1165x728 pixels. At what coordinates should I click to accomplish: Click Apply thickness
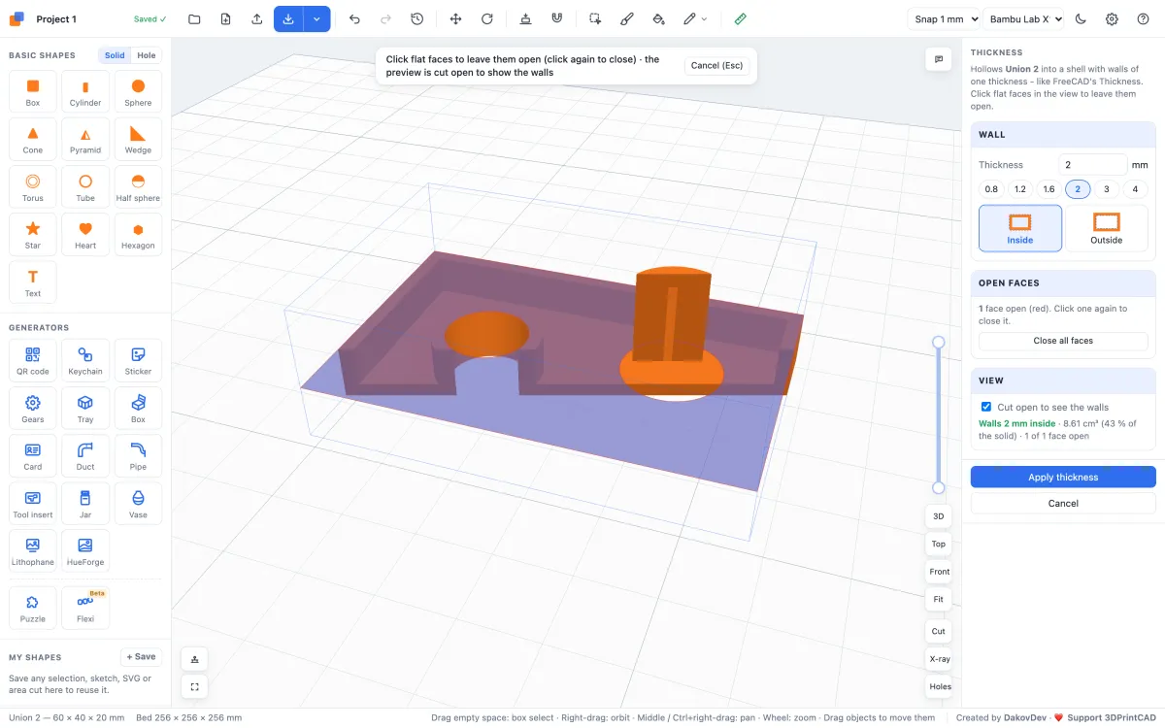pos(1063,477)
